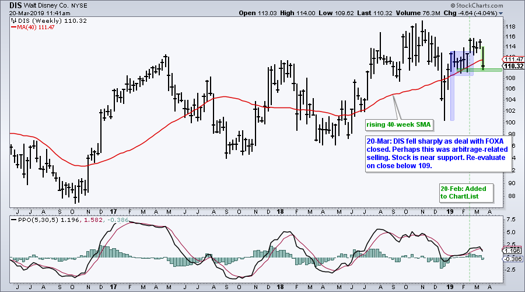Image resolution: width=525 pixels, height=292 pixels.
Task: Click the -0.386 histogram value tag
Action: tap(513, 259)
